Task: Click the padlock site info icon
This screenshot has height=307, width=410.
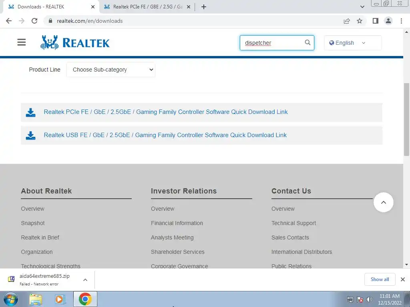Action: (x=50, y=21)
